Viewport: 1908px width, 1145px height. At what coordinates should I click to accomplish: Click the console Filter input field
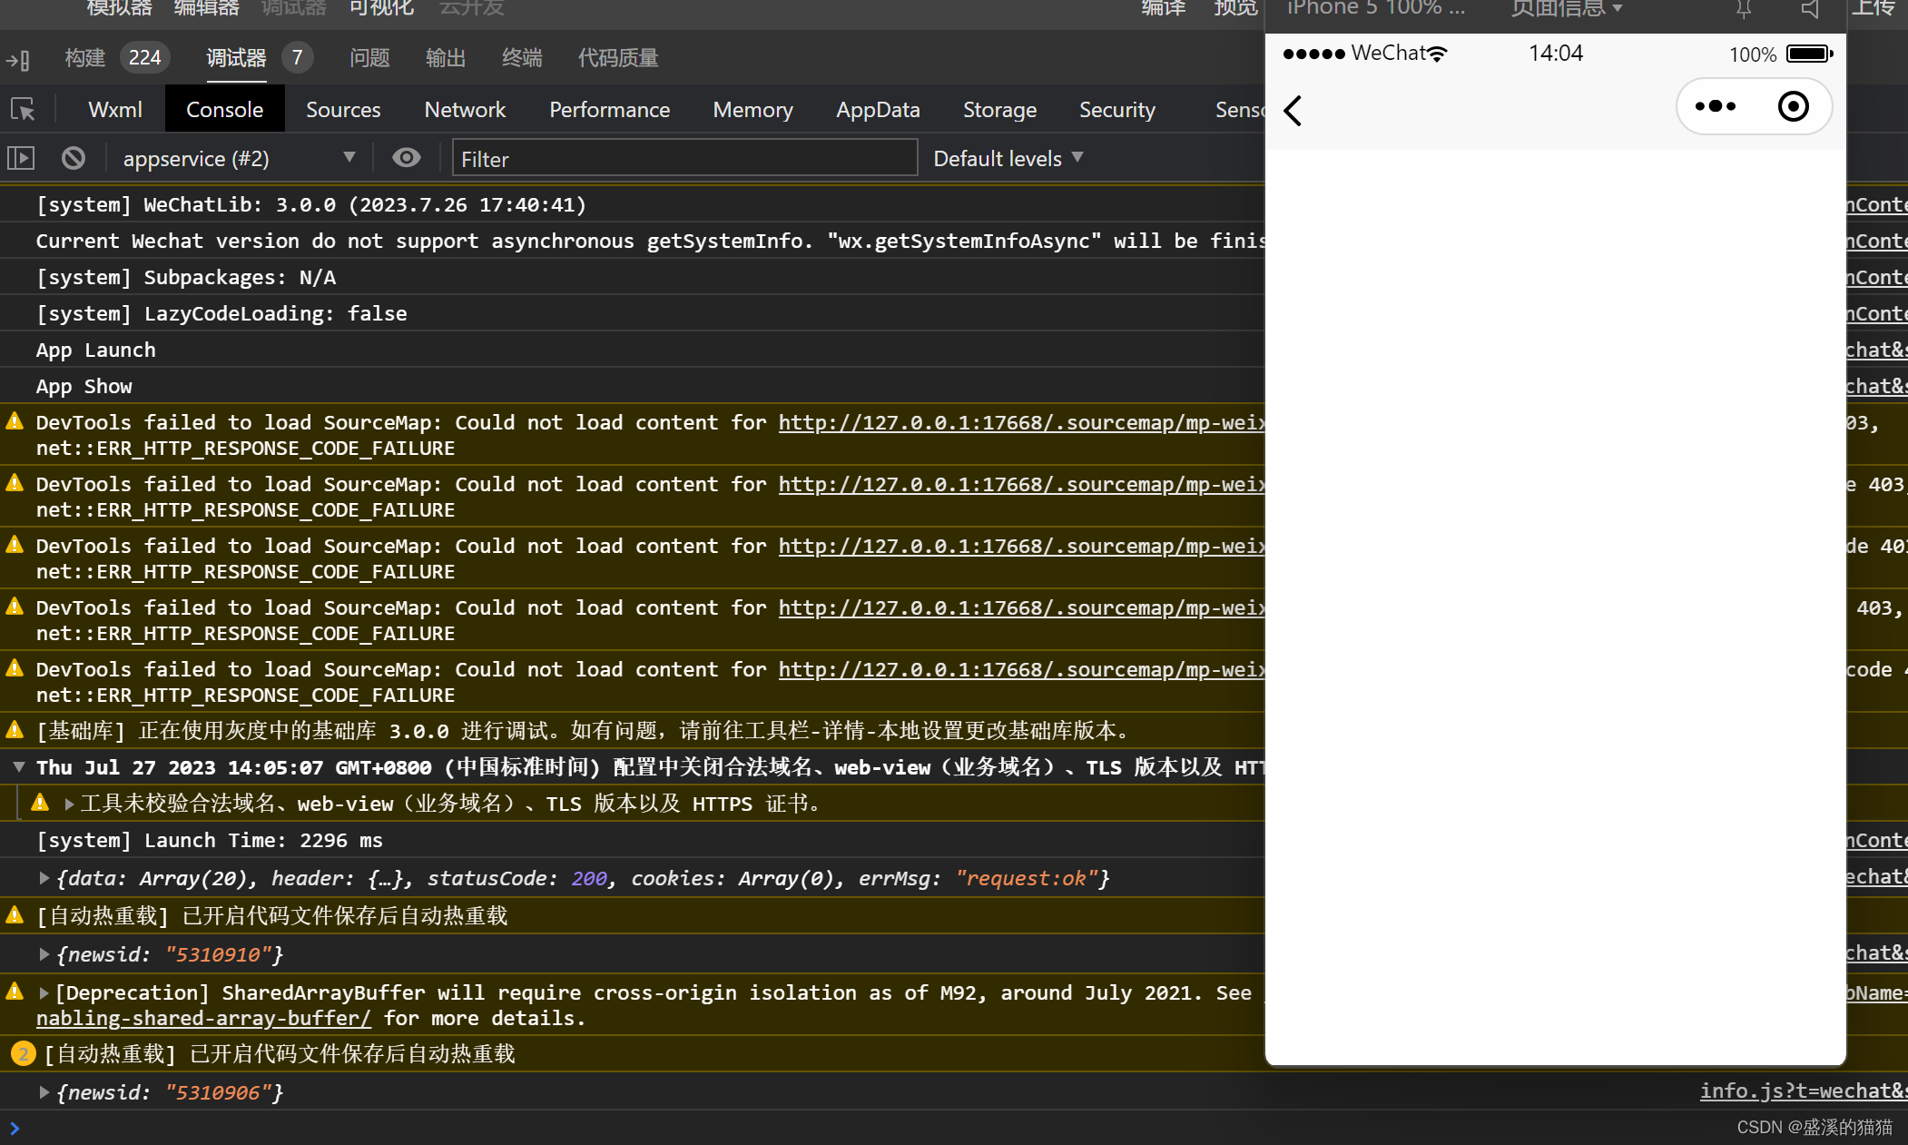684,159
